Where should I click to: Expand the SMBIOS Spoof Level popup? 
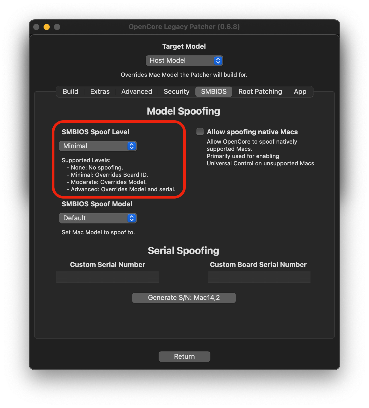[x=98, y=146]
